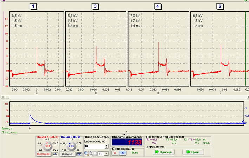Open the 1:1 zoom scale dropdown
Screen dimensions: 249x158
click(x=106, y=154)
